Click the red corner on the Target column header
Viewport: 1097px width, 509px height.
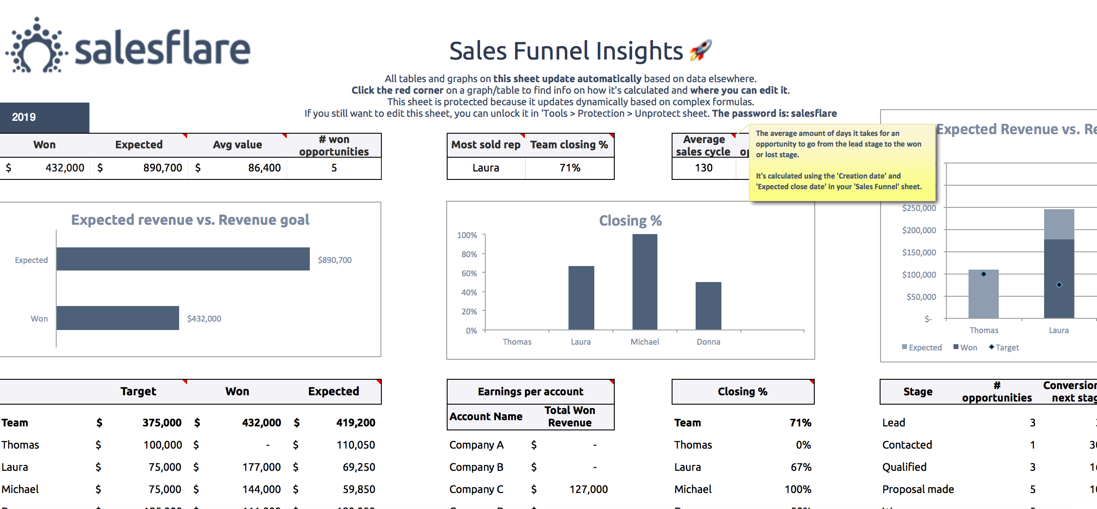[x=185, y=380]
